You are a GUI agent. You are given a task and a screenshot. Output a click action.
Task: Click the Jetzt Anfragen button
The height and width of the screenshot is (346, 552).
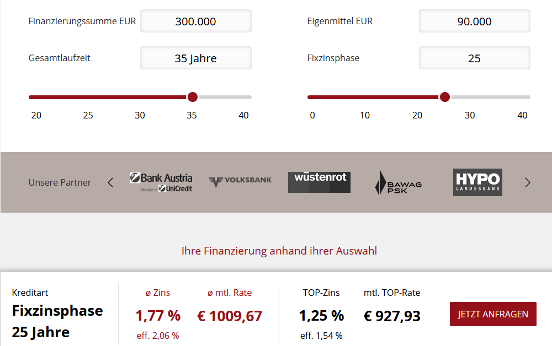[x=493, y=314]
